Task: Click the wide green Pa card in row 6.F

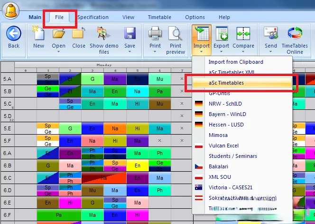Action: [x=59, y=215]
